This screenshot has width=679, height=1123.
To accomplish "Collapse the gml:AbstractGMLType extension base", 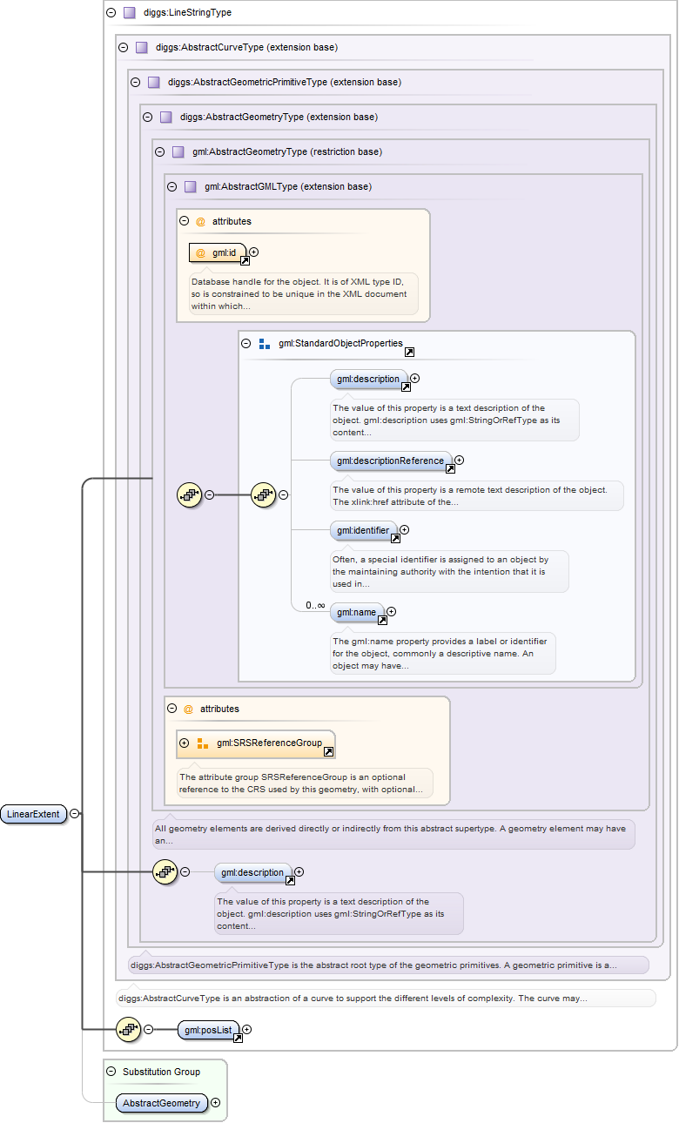I will [x=171, y=186].
